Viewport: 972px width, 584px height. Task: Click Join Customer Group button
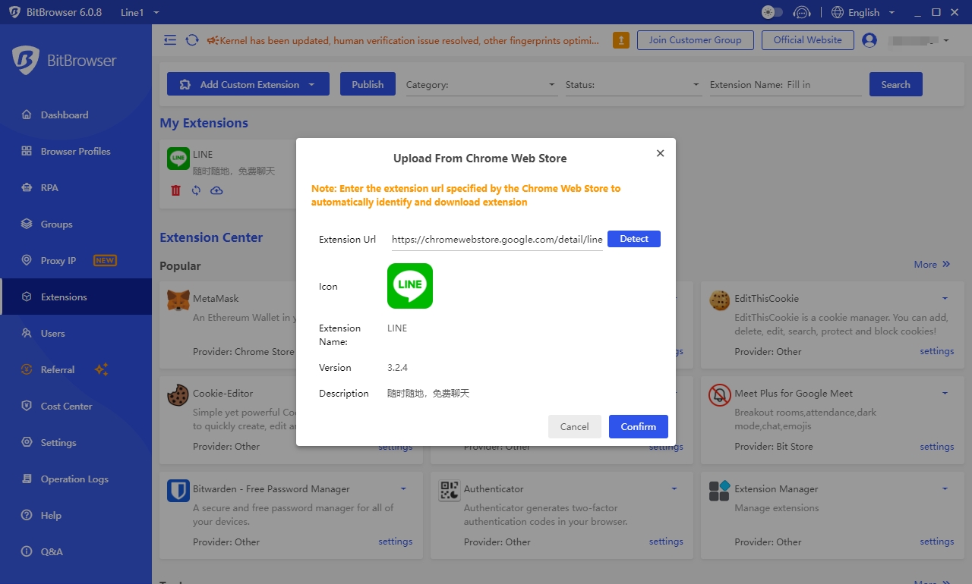point(696,40)
